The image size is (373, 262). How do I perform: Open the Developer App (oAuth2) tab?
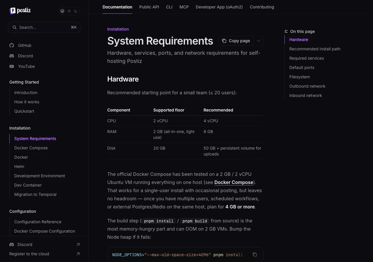coord(219,7)
